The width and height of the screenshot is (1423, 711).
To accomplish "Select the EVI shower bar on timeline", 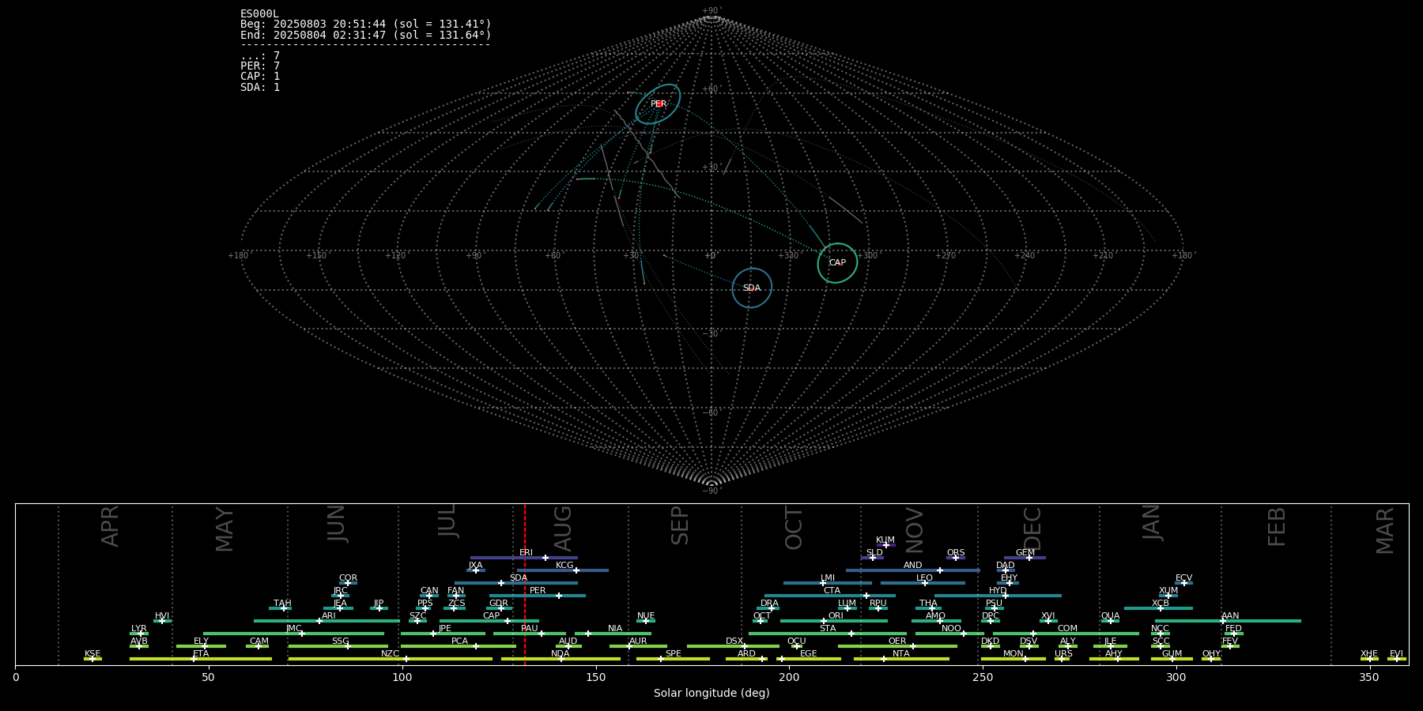I will click(1397, 659).
